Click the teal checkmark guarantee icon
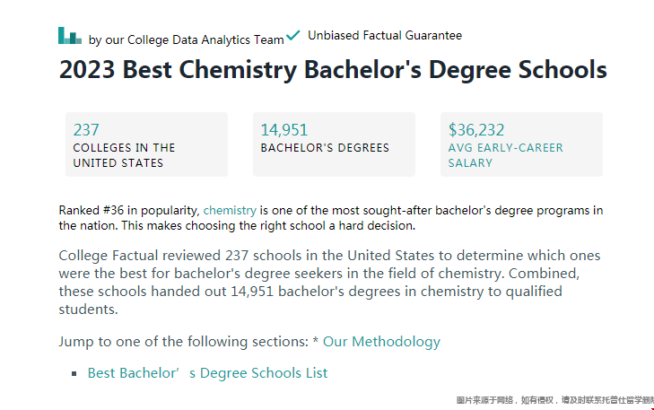654x410 pixels. click(293, 35)
